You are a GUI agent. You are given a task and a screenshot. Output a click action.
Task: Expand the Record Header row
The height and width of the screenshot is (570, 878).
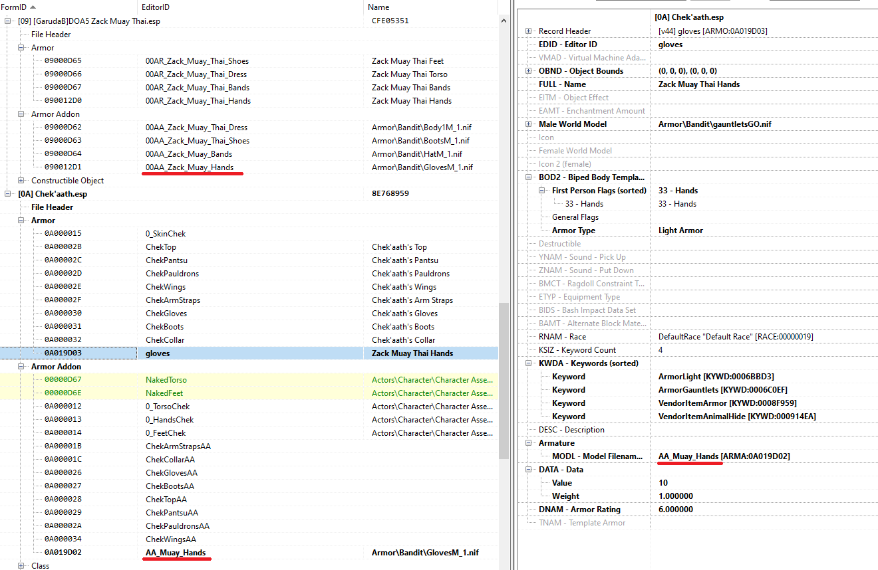[x=528, y=31]
